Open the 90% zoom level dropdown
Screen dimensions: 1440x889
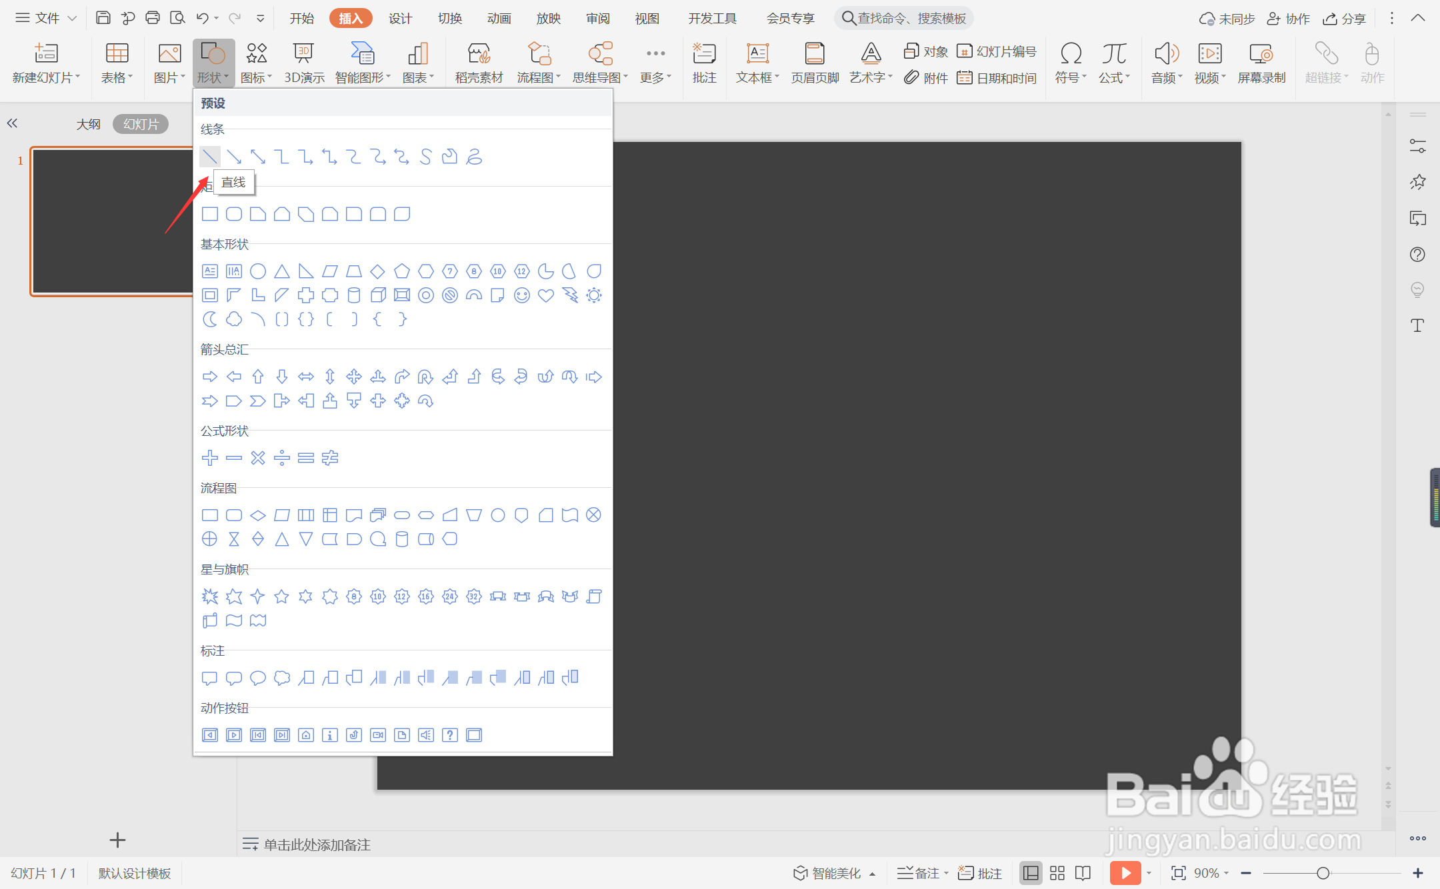(1211, 873)
